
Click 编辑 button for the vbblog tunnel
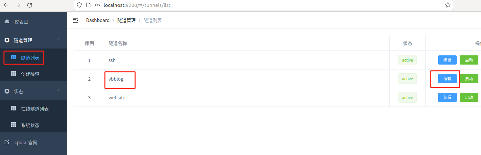click(x=447, y=79)
